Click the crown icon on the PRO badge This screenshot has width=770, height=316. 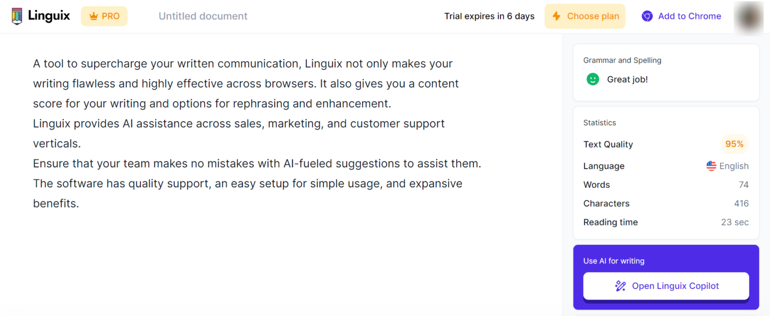(93, 16)
